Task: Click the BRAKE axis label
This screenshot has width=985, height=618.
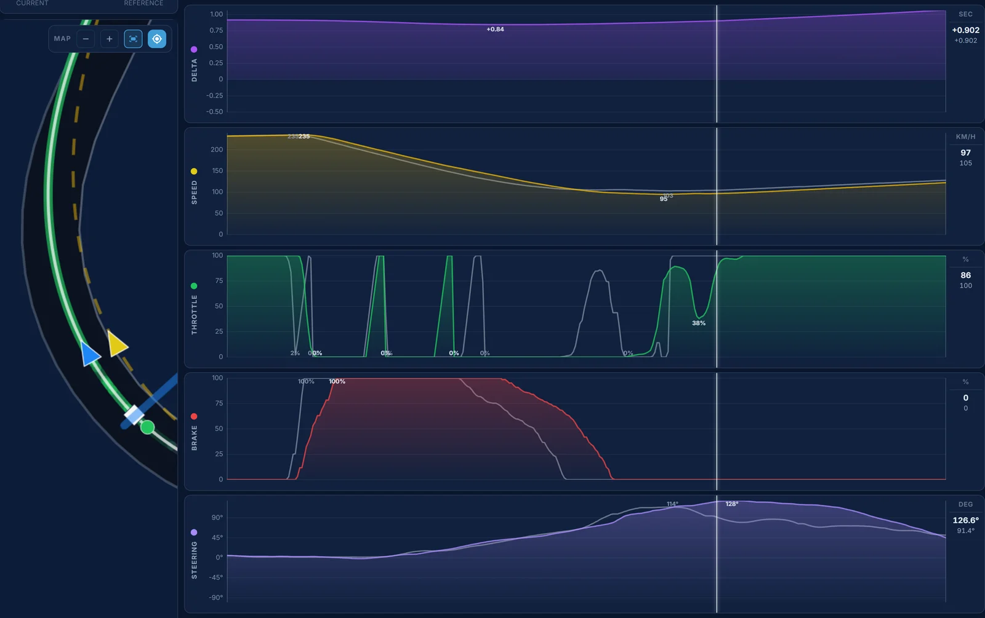Action: (x=194, y=438)
